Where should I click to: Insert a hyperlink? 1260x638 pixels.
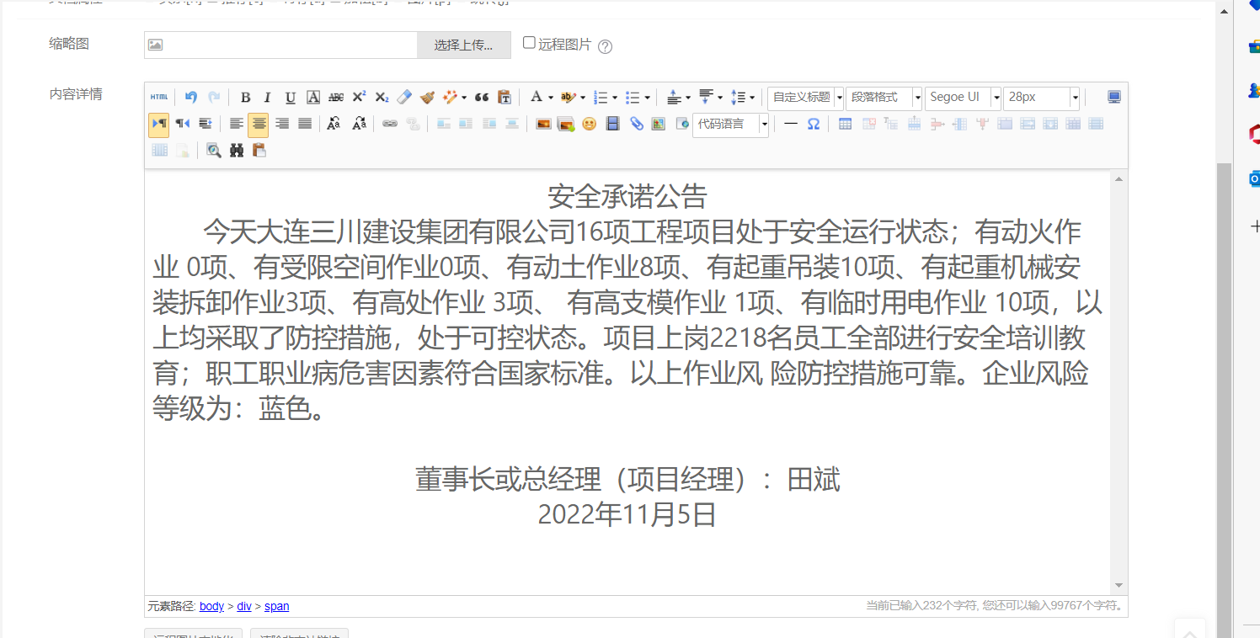389,124
